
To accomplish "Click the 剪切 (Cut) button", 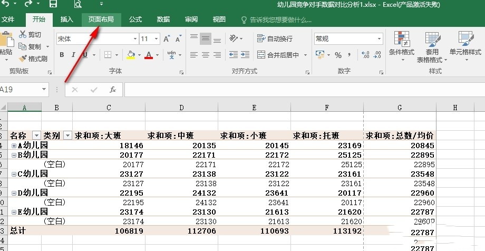I will 30,35.
